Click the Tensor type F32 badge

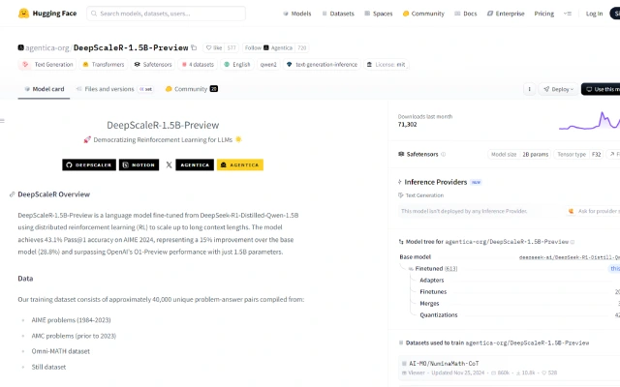pyautogui.click(x=579, y=155)
